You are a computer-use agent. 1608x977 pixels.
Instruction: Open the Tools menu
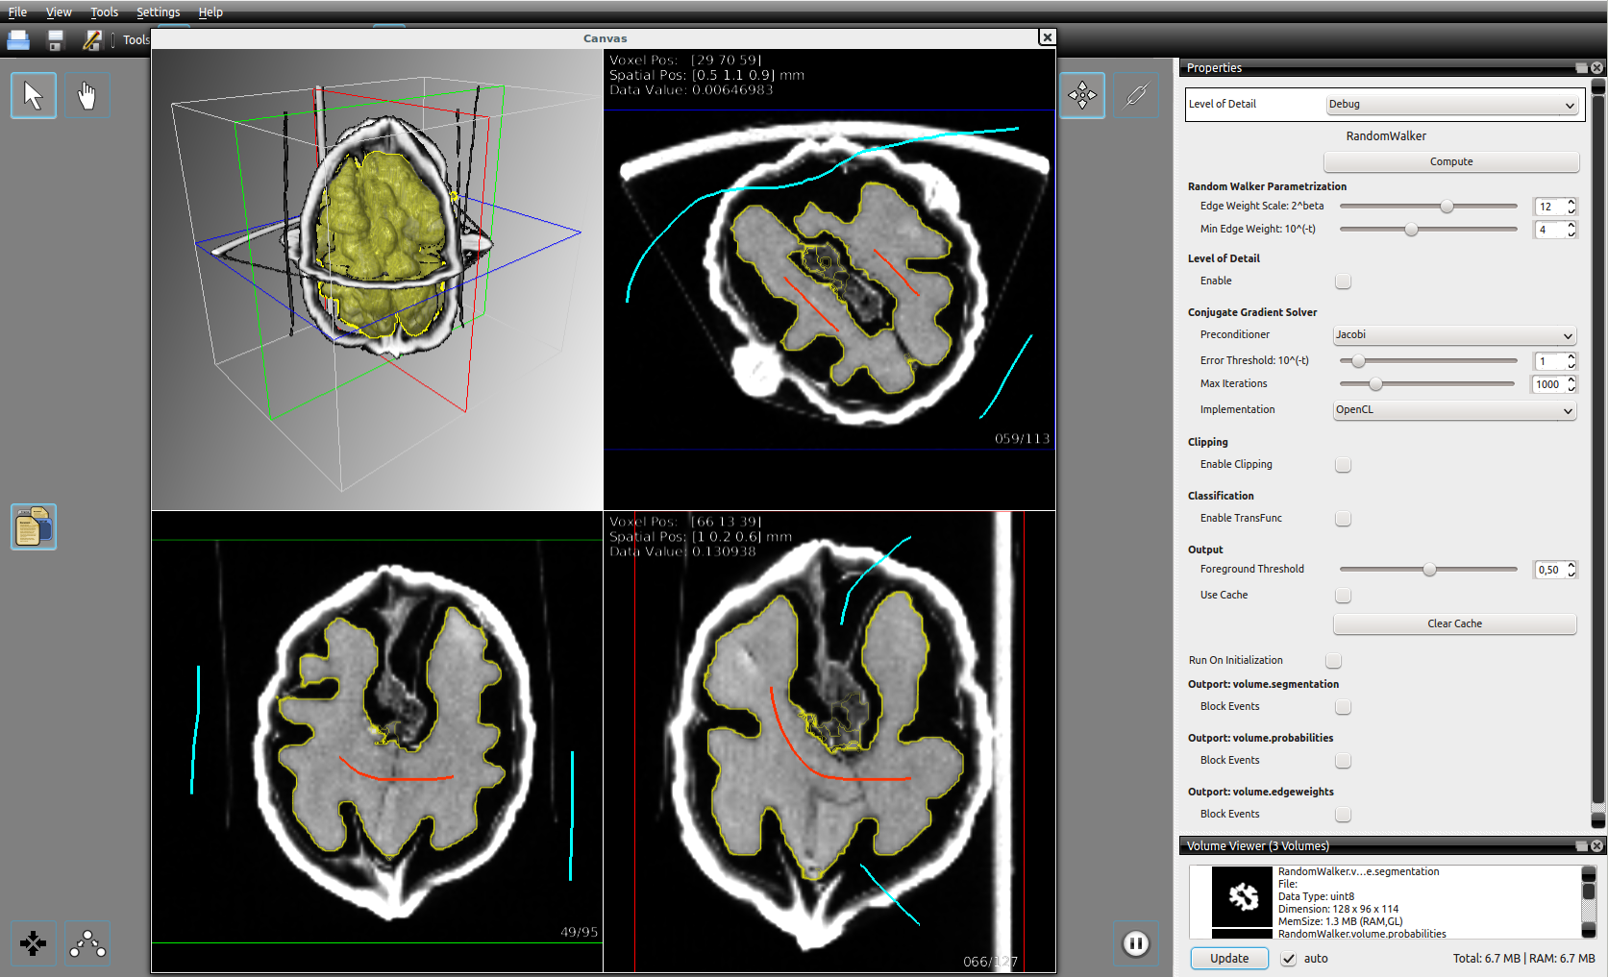(x=104, y=12)
